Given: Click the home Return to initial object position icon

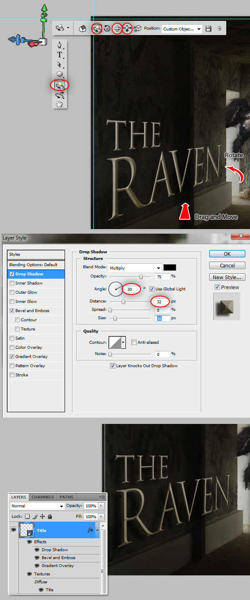Looking at the screenshot, I should [x=82, y=28].
